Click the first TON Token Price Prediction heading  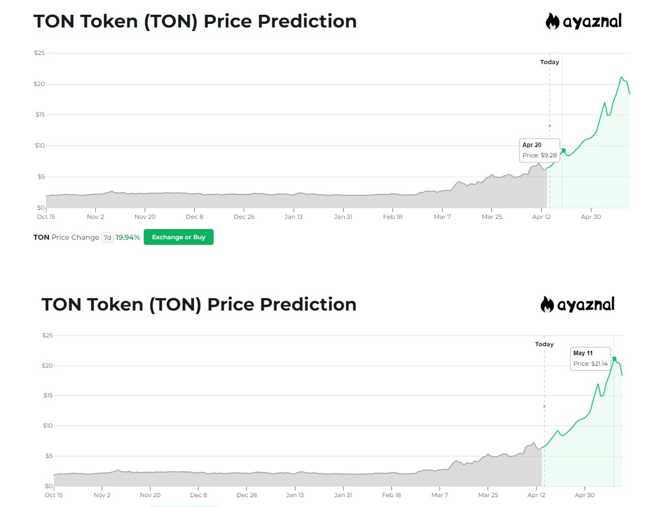[x=195, y=21]
